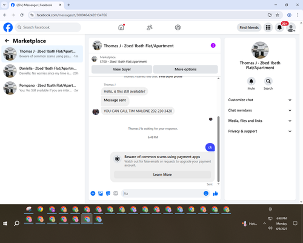Open Daniella conversation in Marketplace list
303x243 pixels.
click(42, 71)
